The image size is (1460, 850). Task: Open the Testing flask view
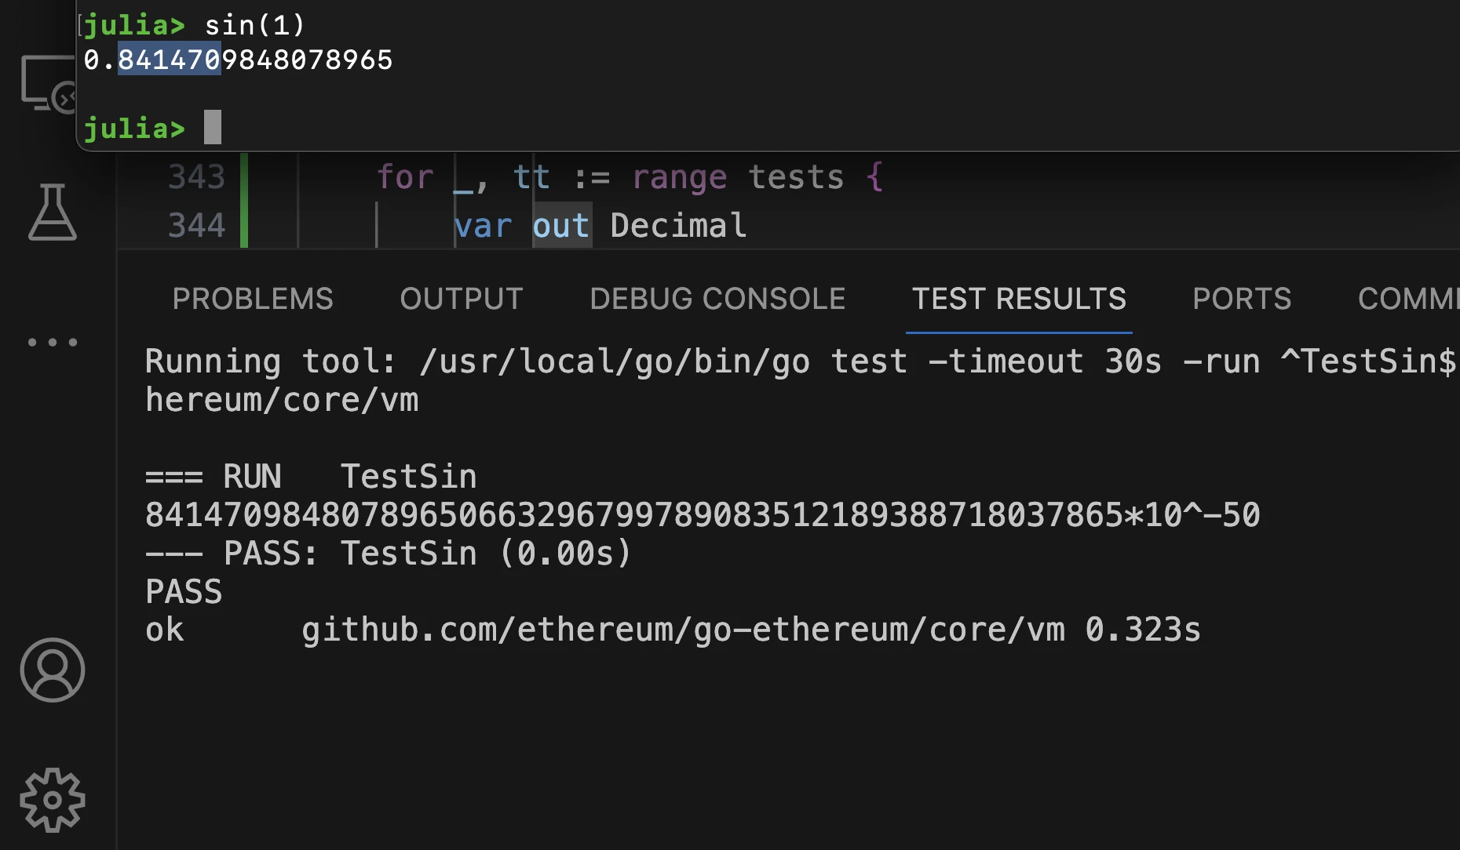coord(53,212)
